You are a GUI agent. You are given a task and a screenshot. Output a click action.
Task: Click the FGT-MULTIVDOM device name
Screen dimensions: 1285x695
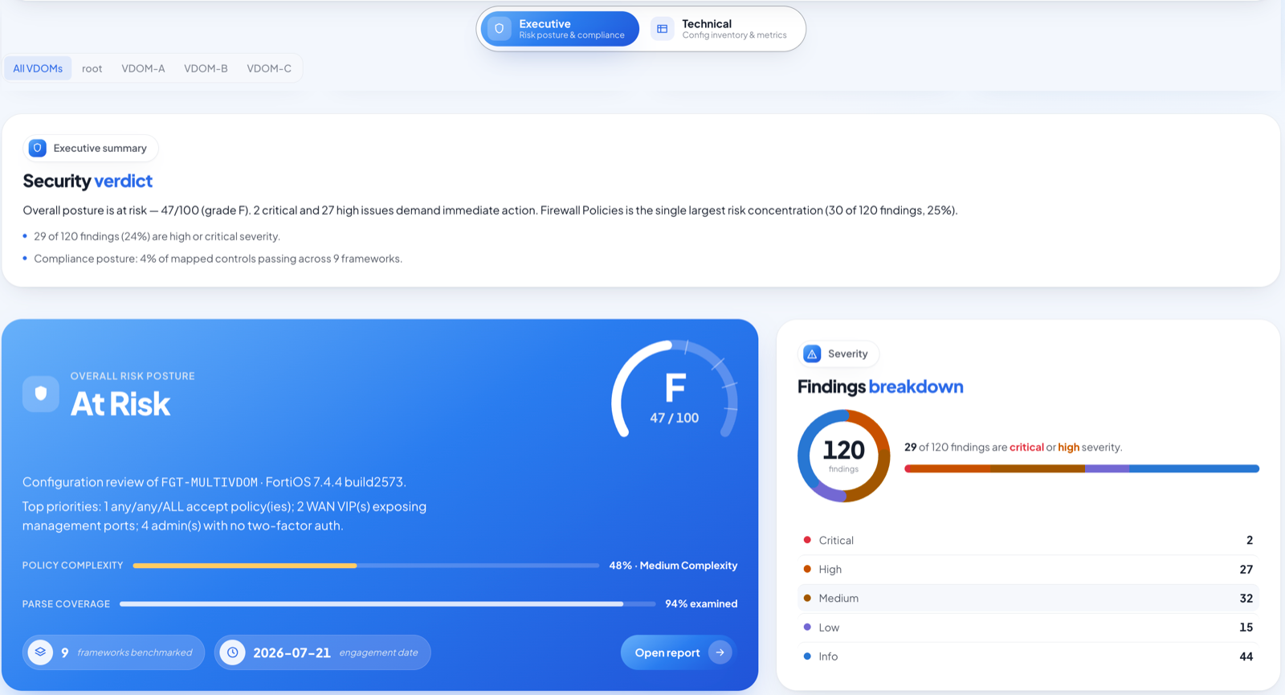point(210,482)
